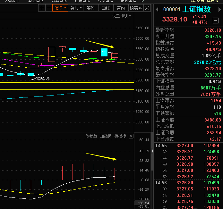The height and width of the screenshot is (209, 223).
Task: Switch to 简约 simple view
Action: point(121,8)
